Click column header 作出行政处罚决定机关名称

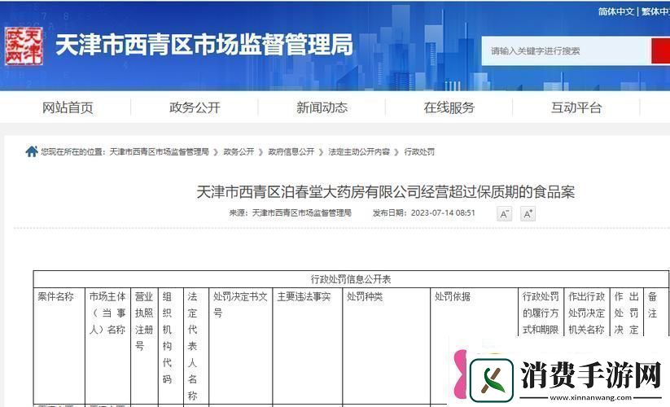586,313
